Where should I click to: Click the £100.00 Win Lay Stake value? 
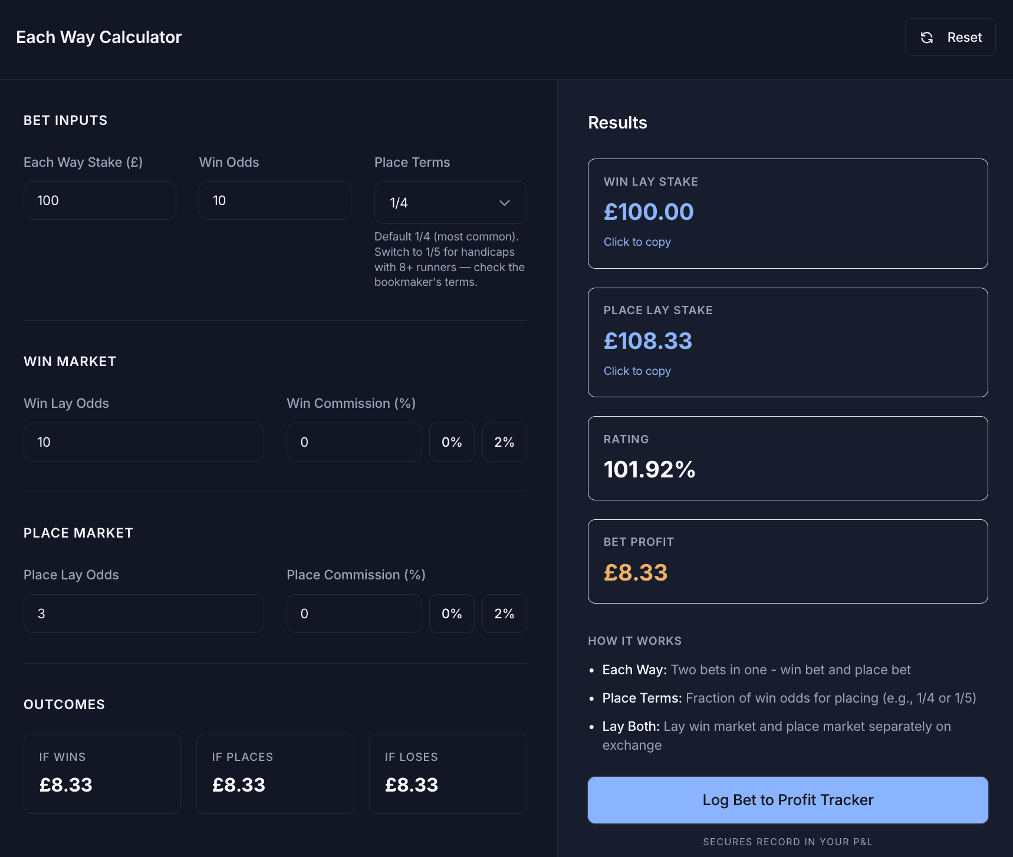(x=649, y=212)
